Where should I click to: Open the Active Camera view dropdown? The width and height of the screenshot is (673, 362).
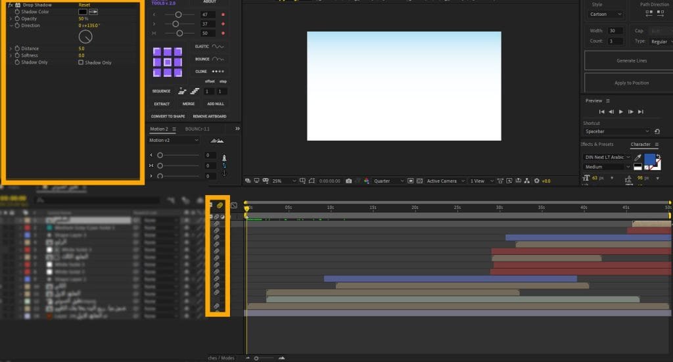(x=446, y=181)
